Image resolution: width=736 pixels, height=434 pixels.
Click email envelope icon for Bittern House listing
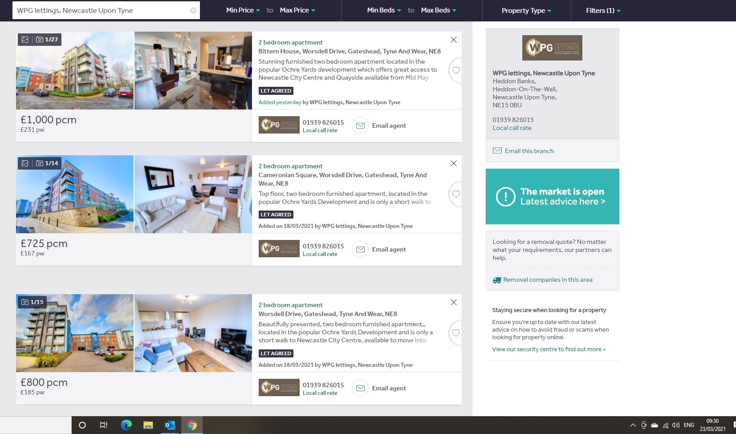click(361, 126)
